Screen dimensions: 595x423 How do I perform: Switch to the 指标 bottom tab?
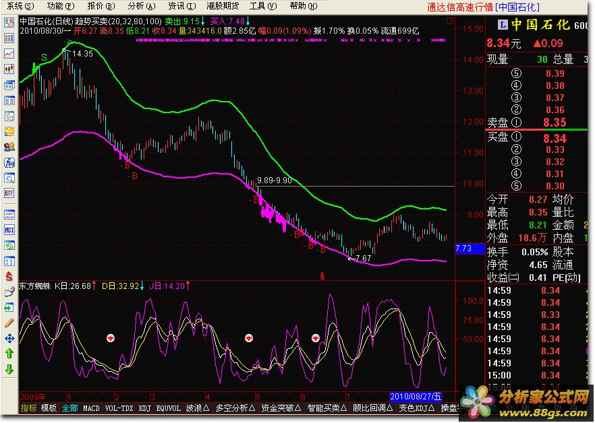[x=28, y=408]
